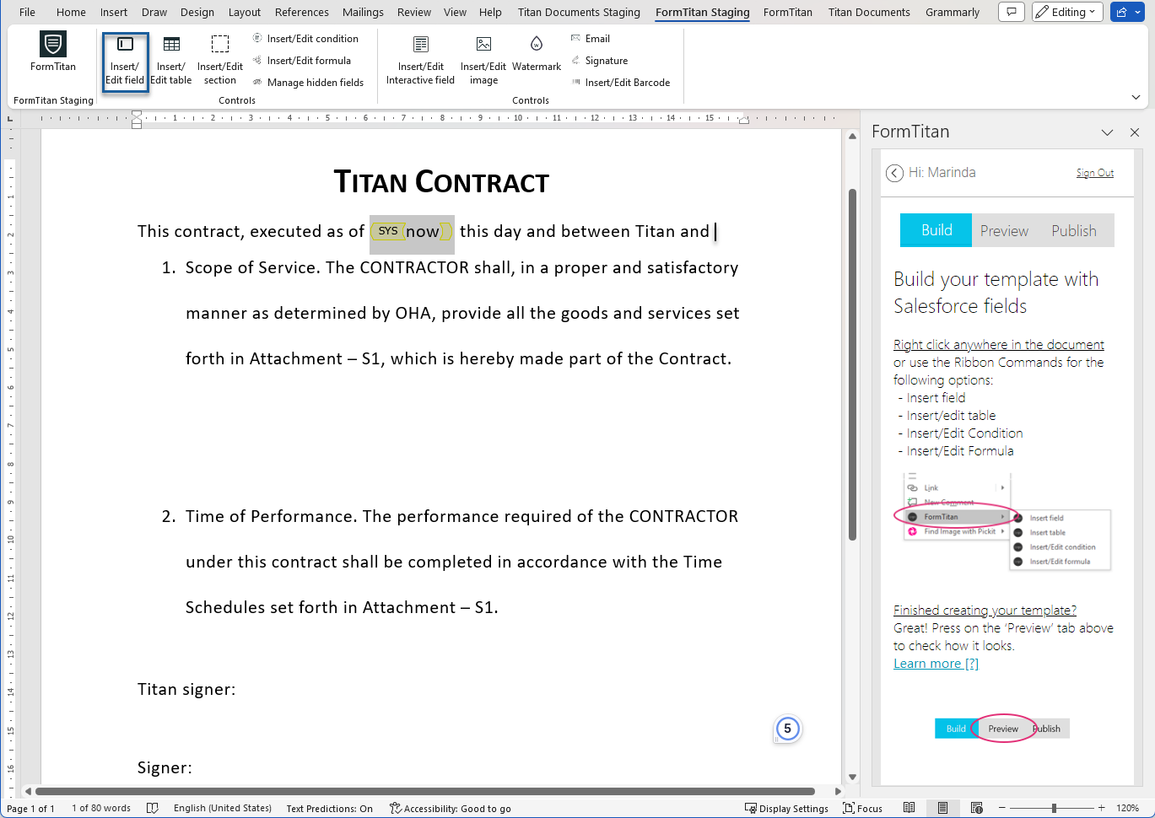Open Insert/Edit condition command
Screen dimensions: 1155x818
(305, 39)
